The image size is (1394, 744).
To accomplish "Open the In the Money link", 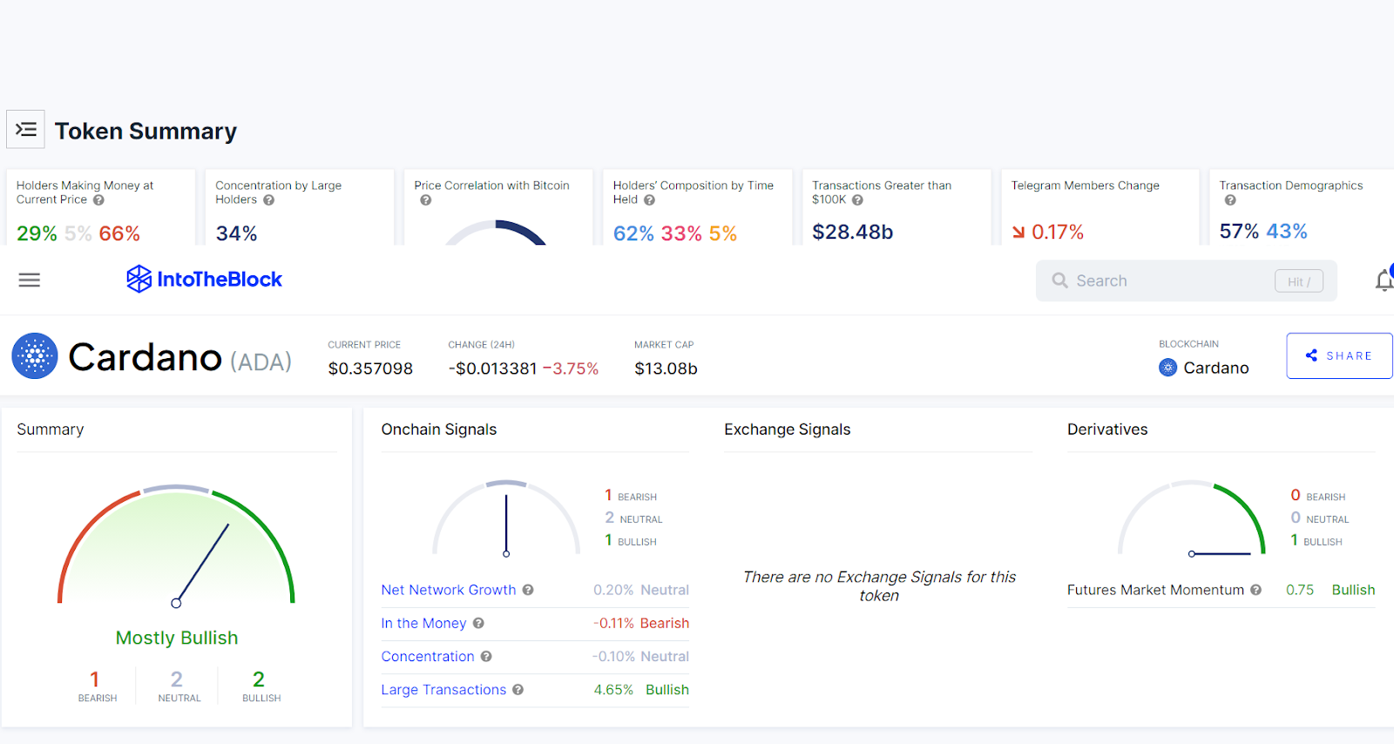I will [x=423, y=623].
